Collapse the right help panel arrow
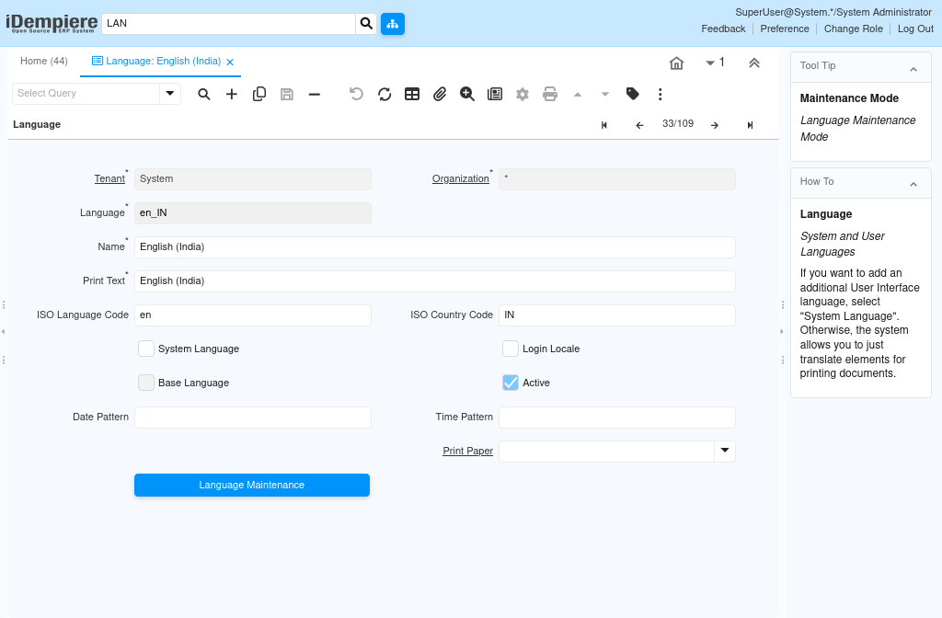Screen dimensions: 942x618 [x=782, y=331]
